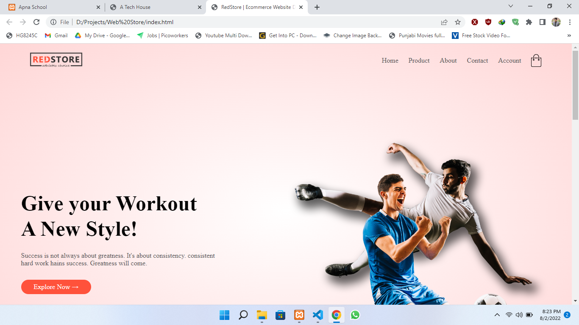Viewport: 579px width, 325px height.
Task: Select the RedStore Ecommerce Website tab
Action: (257, 7)
